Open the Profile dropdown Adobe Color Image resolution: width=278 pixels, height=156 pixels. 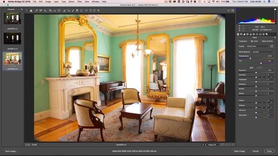[x=258, y=46]
